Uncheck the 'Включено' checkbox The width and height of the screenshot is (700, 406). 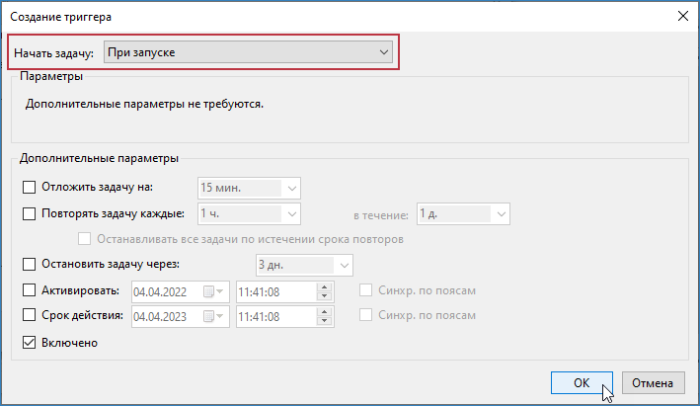click(x=28, y=343)
